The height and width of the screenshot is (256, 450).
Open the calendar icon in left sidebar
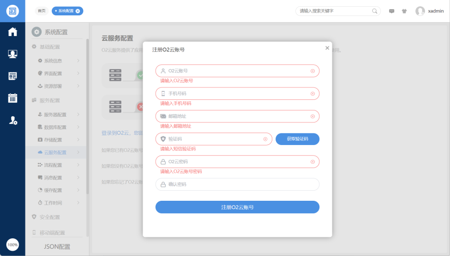[x=12, y=98]
